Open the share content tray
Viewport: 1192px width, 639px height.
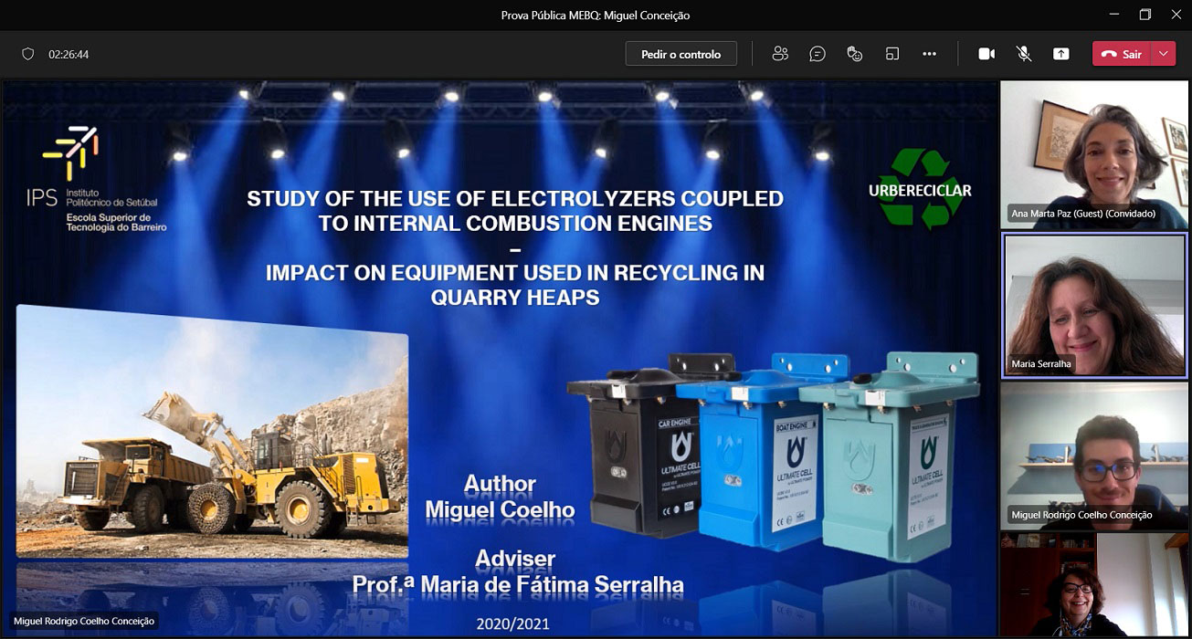(x=1060, y=54)
